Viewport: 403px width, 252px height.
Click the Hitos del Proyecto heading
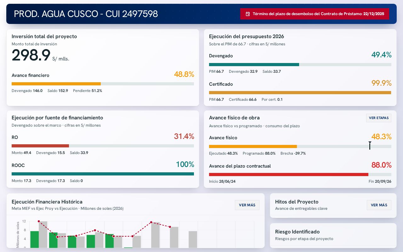pyautogui.click(x=297, y=202)
